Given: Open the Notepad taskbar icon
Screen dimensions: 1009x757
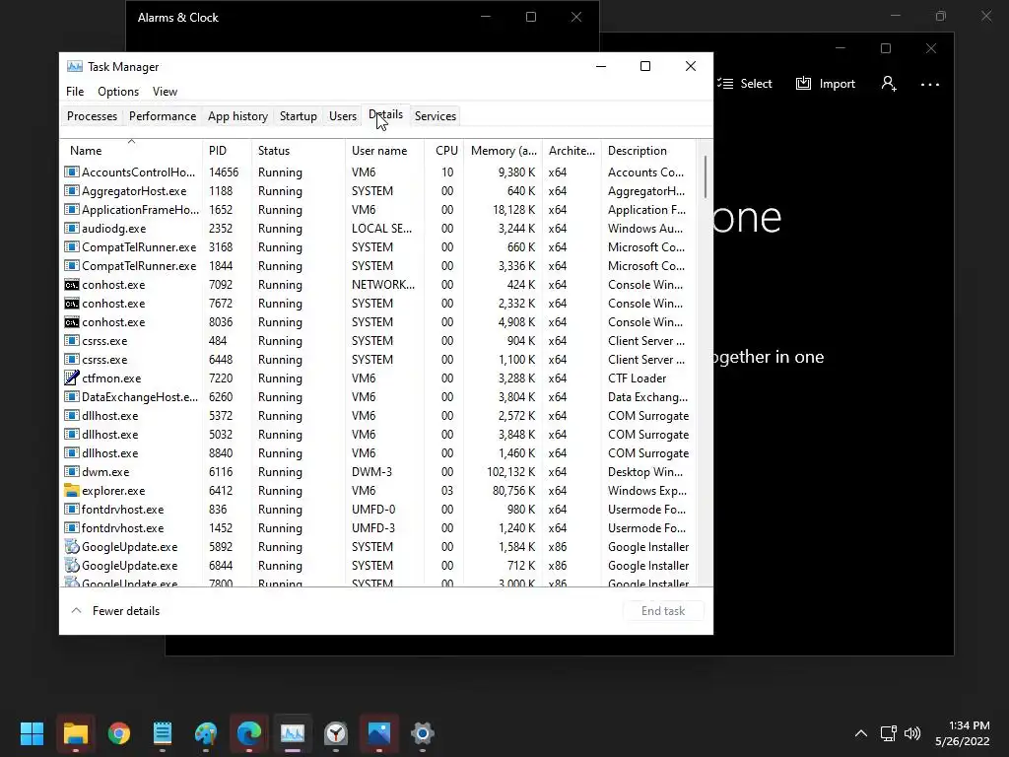Looking at the screenshot, I should (163, 733).
